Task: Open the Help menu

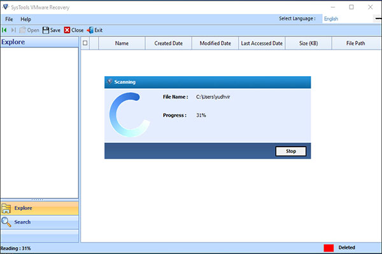Action: click(x=25, y=19)
